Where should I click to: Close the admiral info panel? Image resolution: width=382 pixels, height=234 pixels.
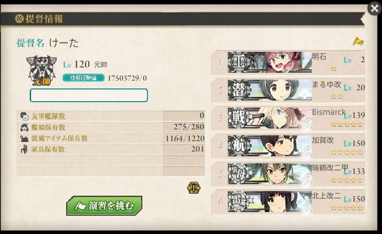(x=375, y=8)
